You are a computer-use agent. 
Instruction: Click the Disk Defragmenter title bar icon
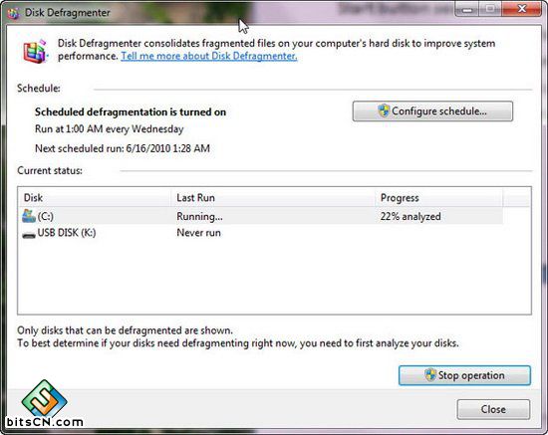click(x=14, y=13)
